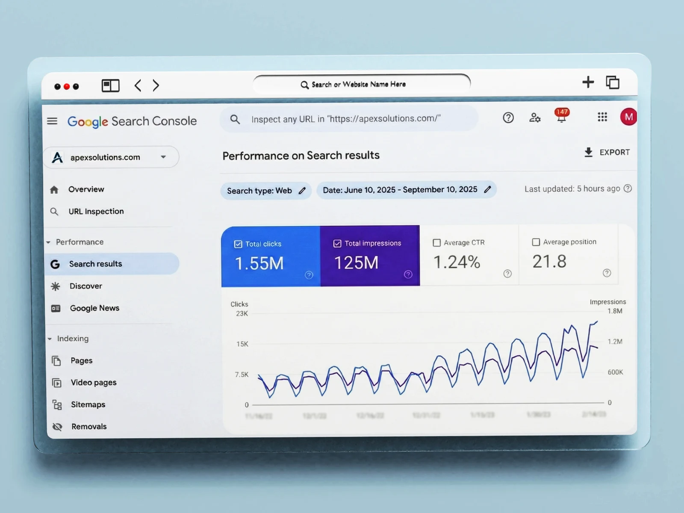Edit the Search type filter pencil

[x=302, y=191]
